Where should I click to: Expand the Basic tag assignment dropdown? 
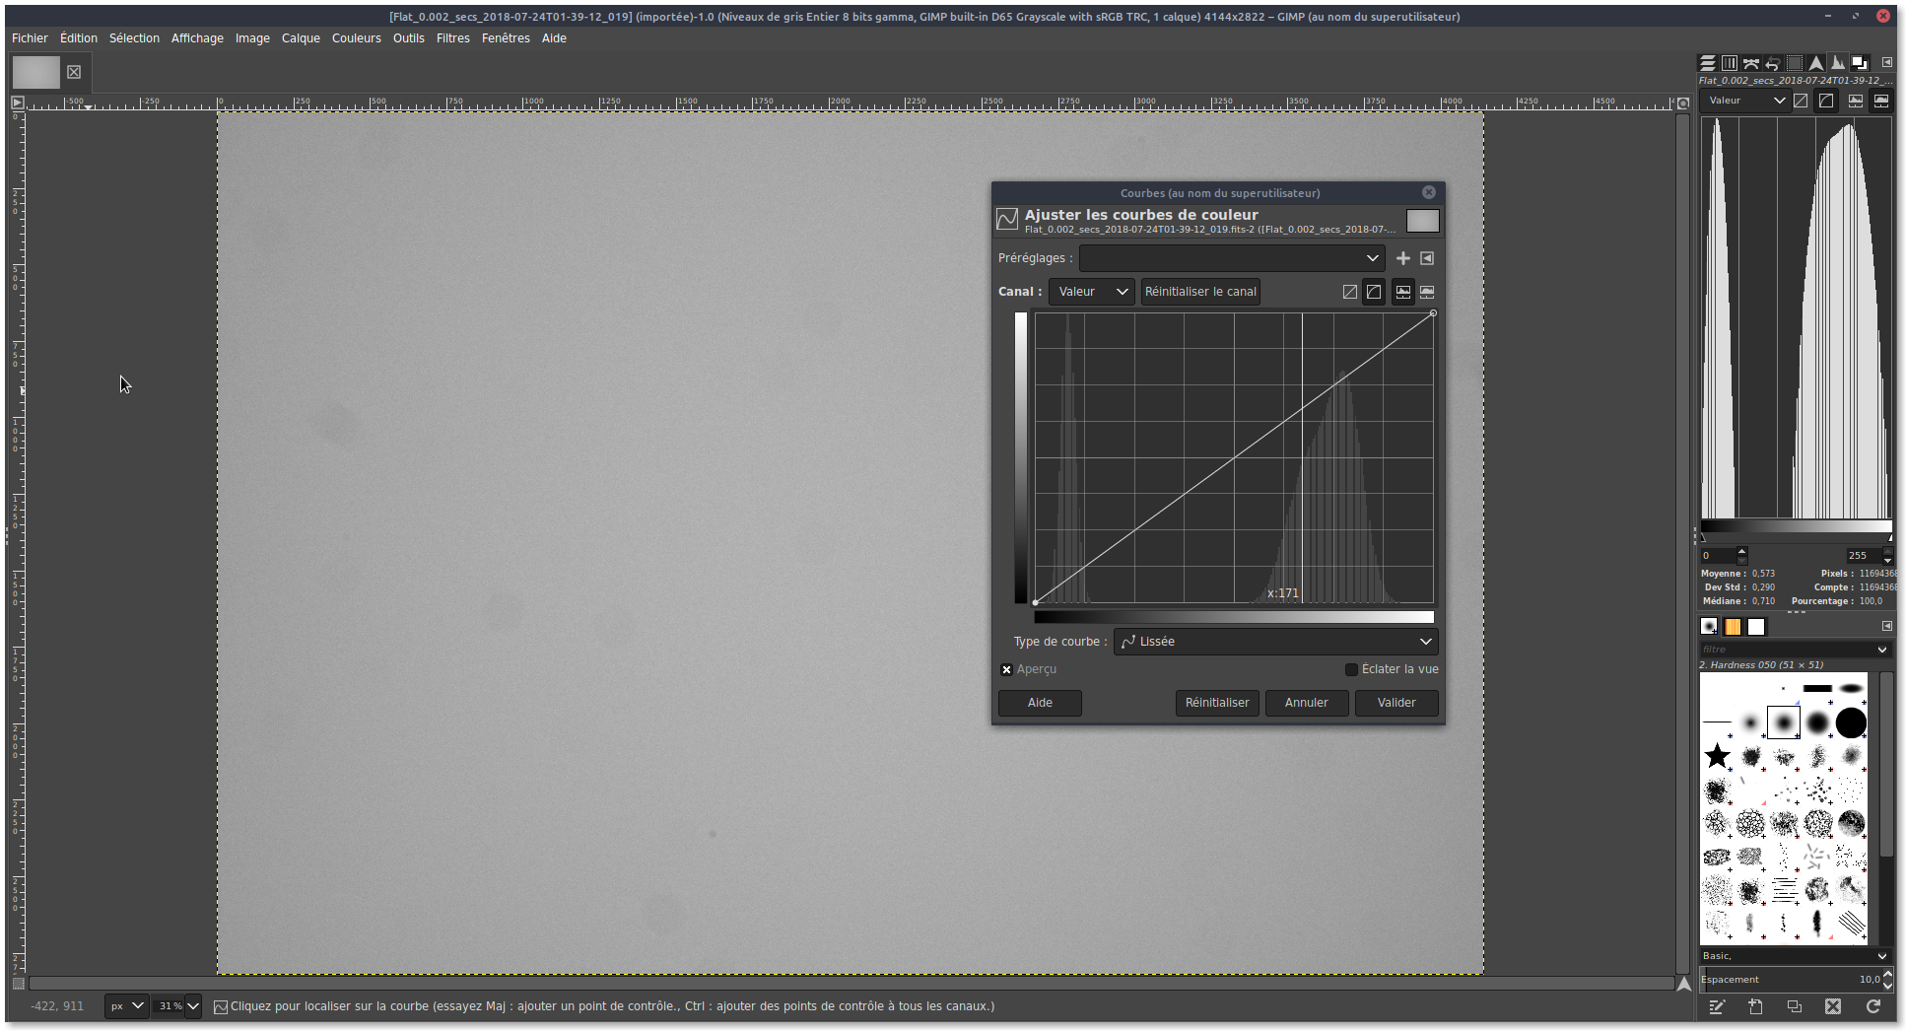click(x=1882, y=956)
